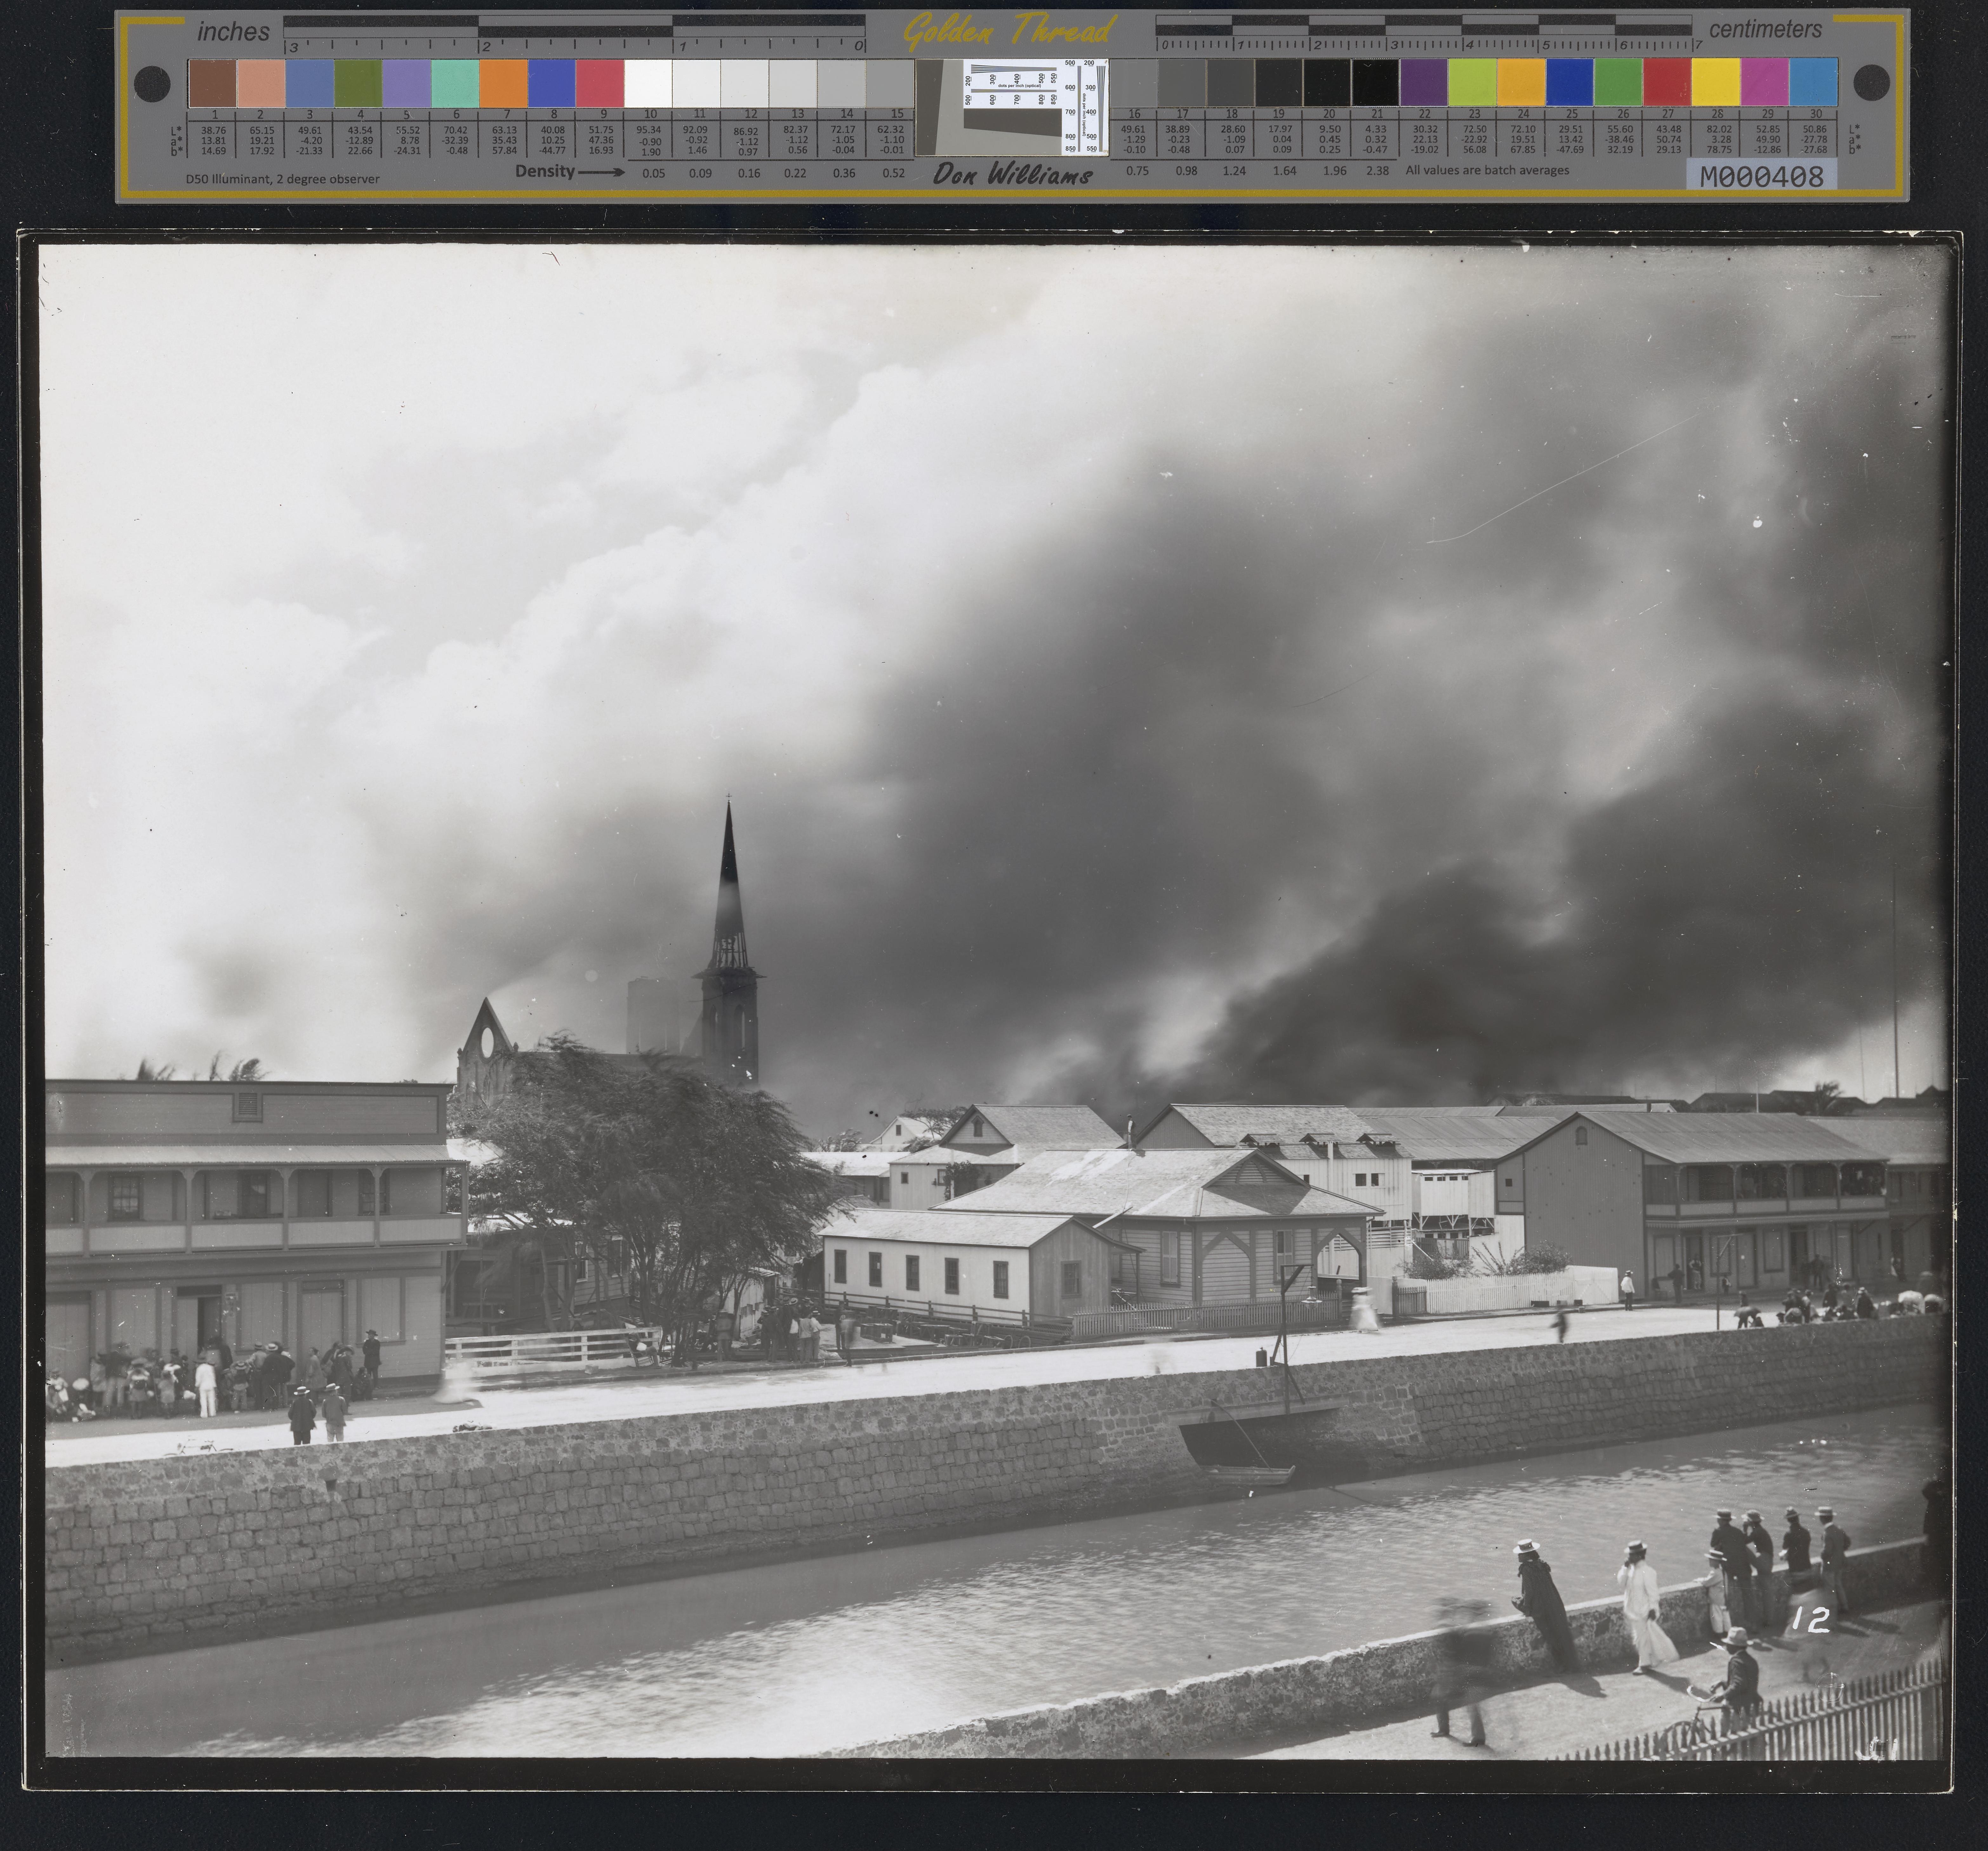
Task: Click the teal color patch numbered 6
Action: pyautogui.click(x=455, y=83)
